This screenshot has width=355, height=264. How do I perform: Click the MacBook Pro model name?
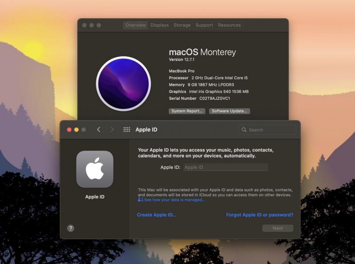[x=181, y=71]
